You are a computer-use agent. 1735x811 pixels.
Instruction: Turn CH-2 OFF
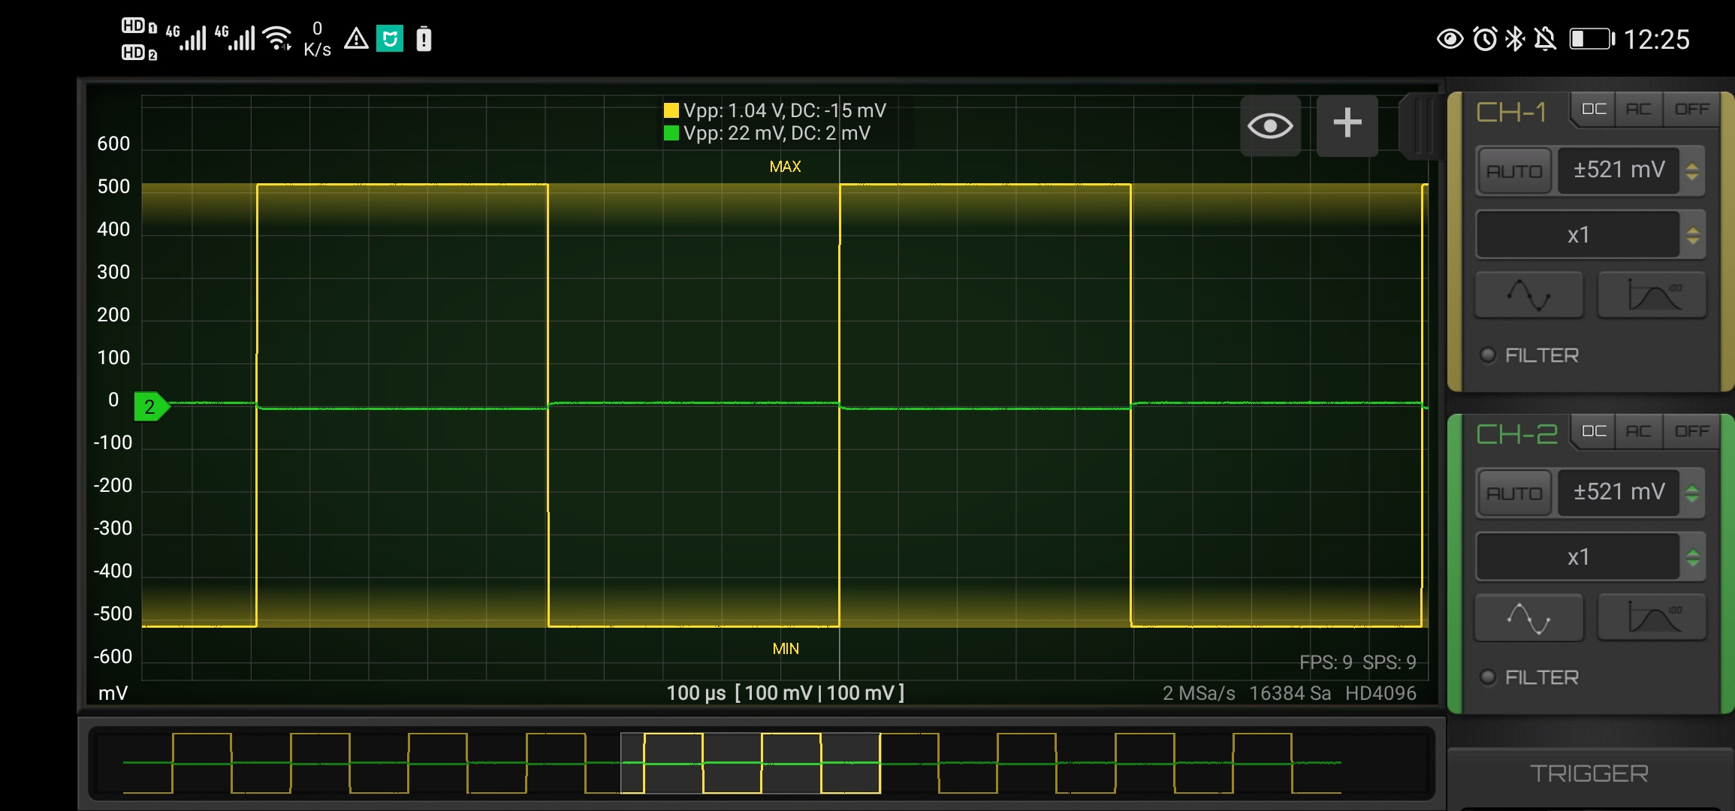pos(1691,432)
